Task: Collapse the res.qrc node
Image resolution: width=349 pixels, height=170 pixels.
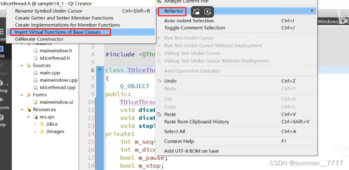Action: 28,117
